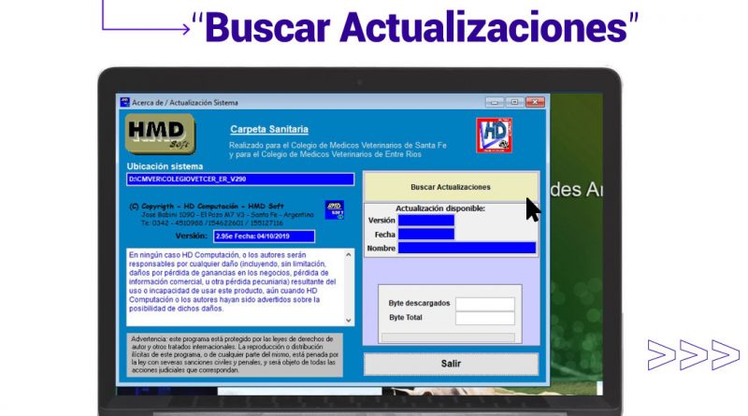Click the small HMD Soft icon beside copyright

point(335,210)
